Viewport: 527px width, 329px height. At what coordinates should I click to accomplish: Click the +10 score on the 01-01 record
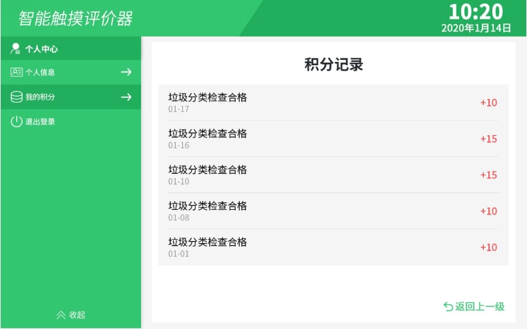tap(488, 247)
